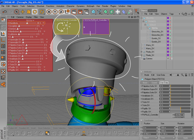Open Mandibola HUD dropdown arrow

point(43,23)
